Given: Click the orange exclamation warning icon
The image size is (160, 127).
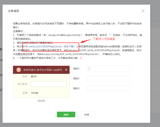Looking at the screenshot, I should tap(19, 70).
